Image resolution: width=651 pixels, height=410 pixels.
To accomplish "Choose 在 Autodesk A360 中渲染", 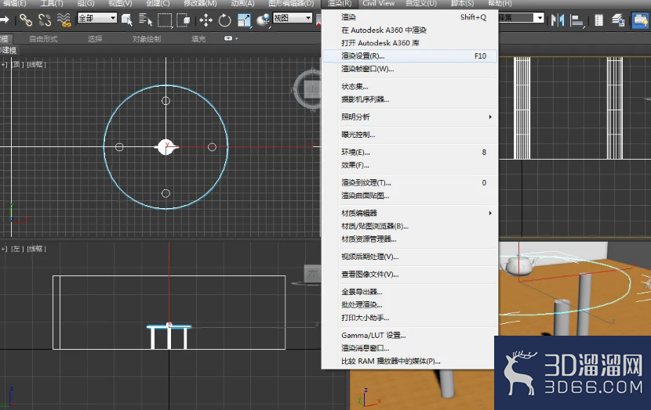I will [x=409, y=31].
